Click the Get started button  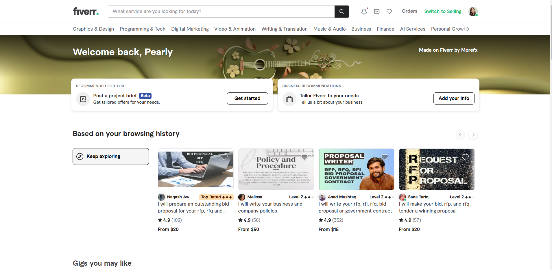click(247, 98)
